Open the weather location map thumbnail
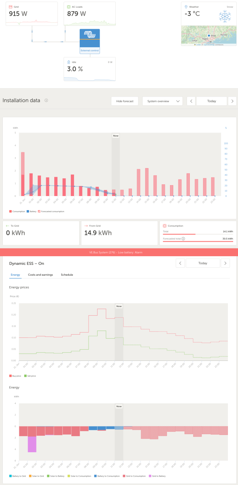 point(208,36)
